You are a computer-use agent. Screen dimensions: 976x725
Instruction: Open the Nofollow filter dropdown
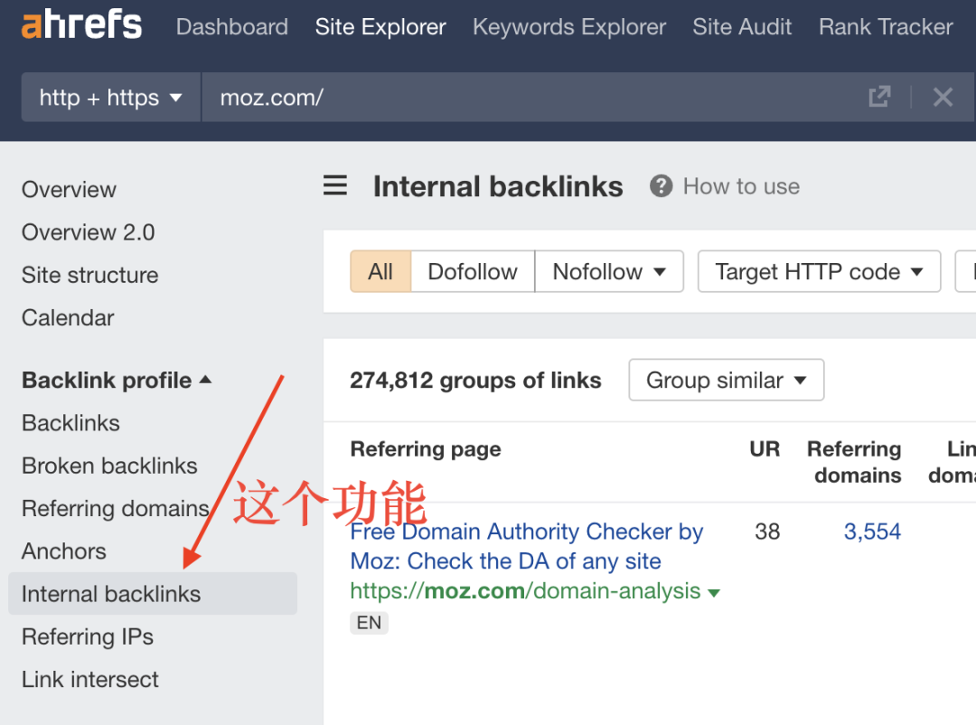click(609, 271)
